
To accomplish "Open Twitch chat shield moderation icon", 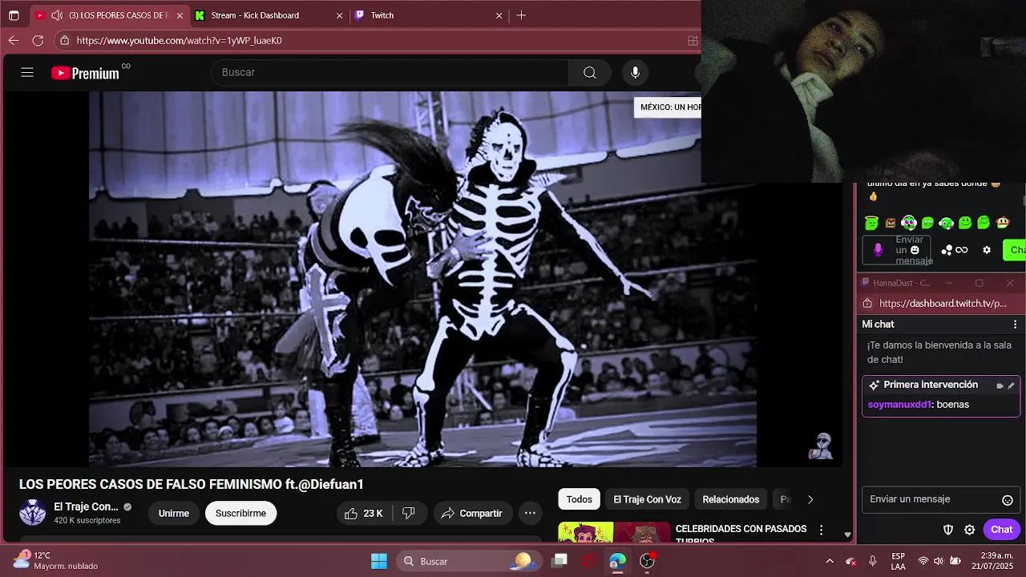I will (948, 530).
